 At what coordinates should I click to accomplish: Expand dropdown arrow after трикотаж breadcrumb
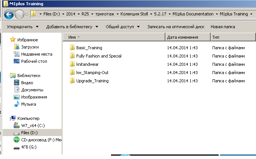[117, 14]
